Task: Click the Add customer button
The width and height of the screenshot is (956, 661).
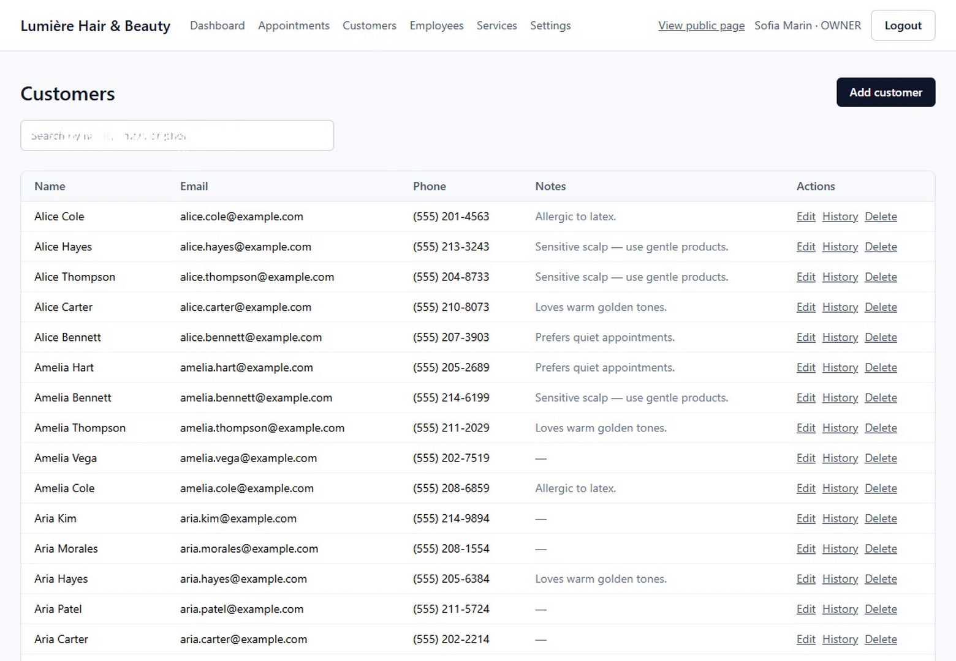Action: tap(886, 92)
